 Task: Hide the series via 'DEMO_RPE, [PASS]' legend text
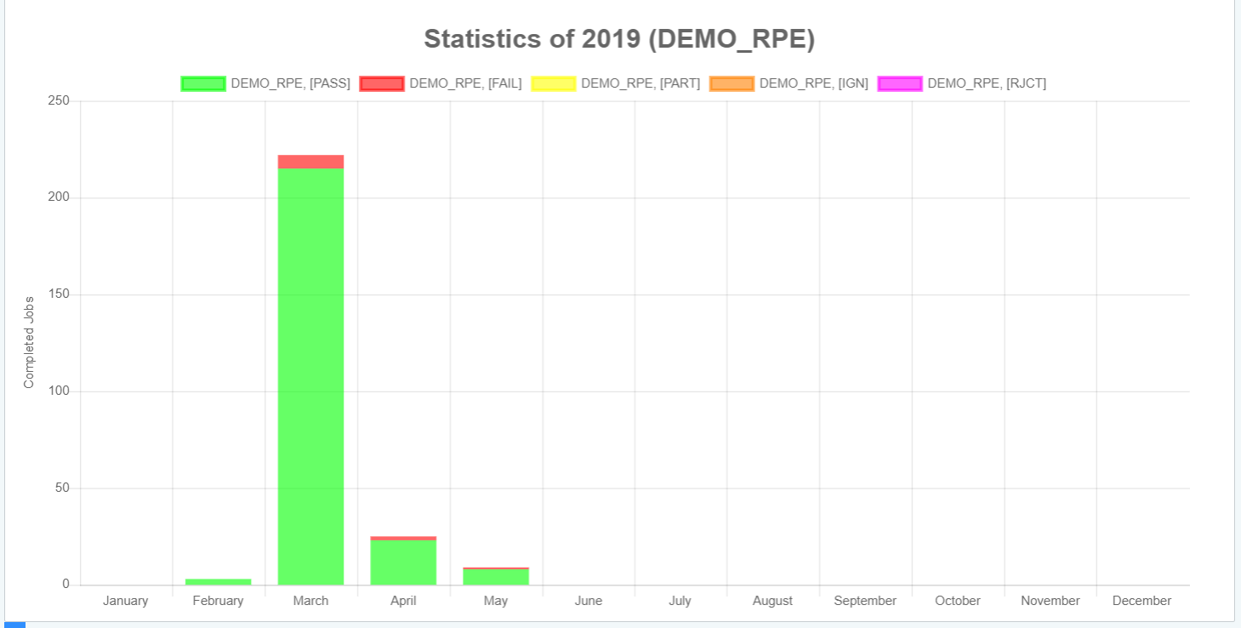pos(290,83)
